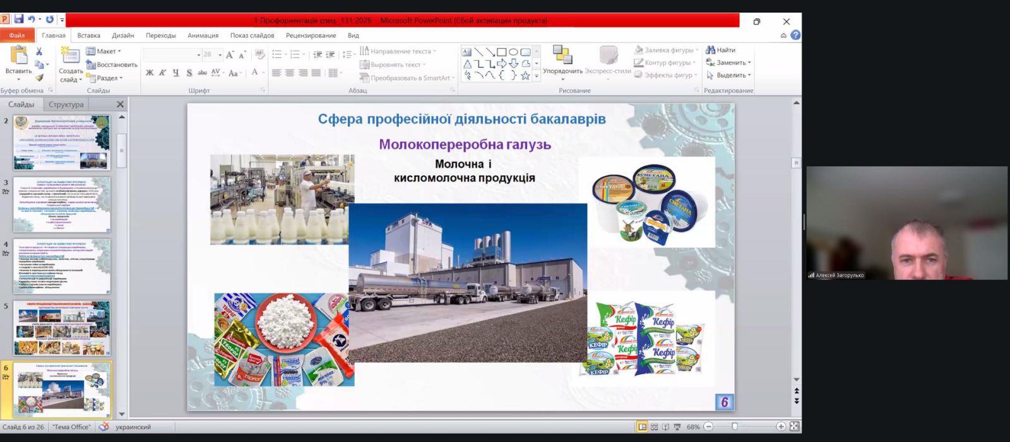Image resolution: width=1010 pixels, height=442 pixels.
Task: Expand the Макет layout dropdown
Action: pyautogui.click(x=104, y=51)
